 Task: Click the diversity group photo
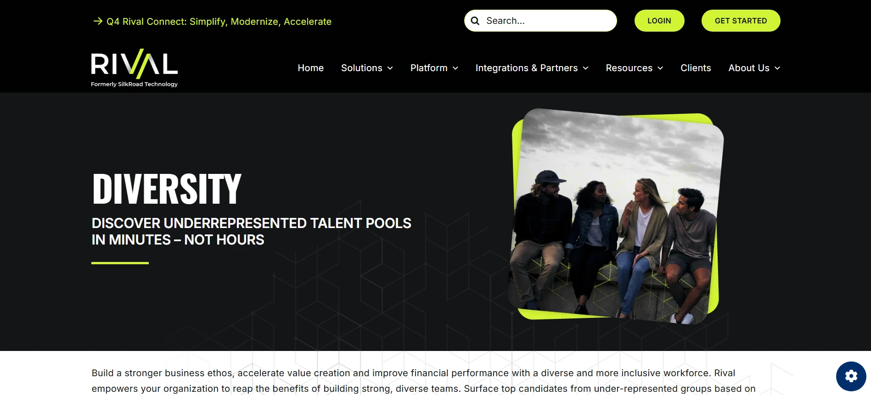click(616, 216)
